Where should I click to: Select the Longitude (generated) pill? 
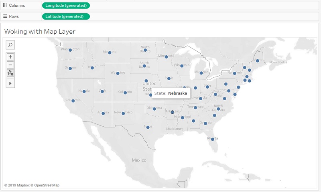(x=66, y=6)
